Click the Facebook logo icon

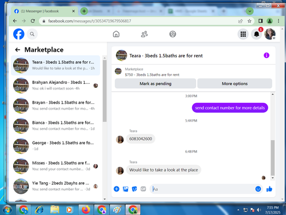pos(19,34)
